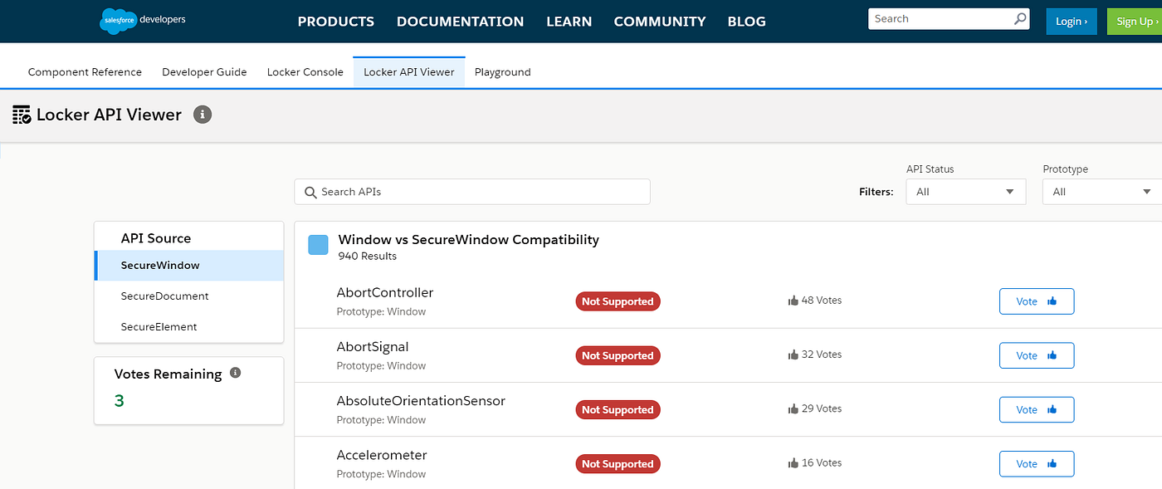Select SecureElement in API Source
The height and width of the screenshot is (489, 1162).
[189, 327]
